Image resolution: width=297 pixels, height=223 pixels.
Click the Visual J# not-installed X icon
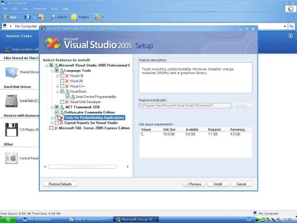pos(67,81)
